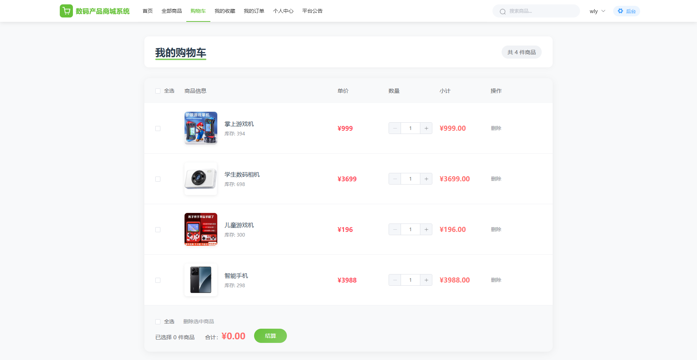Click the search magnifier icon

[x=503, y=11]
